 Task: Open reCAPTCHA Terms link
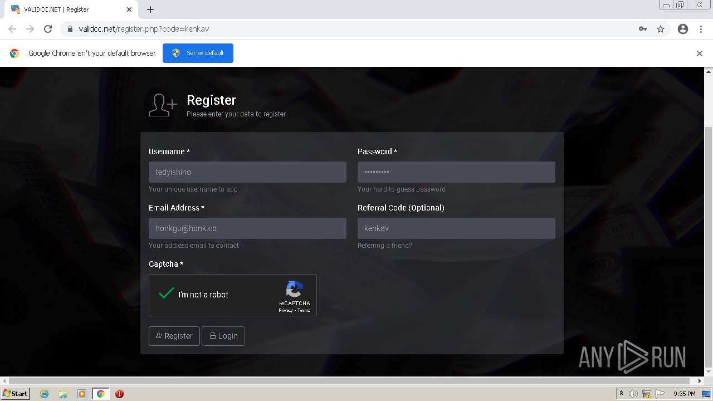click(304, 310)
